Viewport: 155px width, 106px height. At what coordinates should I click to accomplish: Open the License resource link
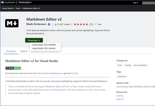point(120,96)
